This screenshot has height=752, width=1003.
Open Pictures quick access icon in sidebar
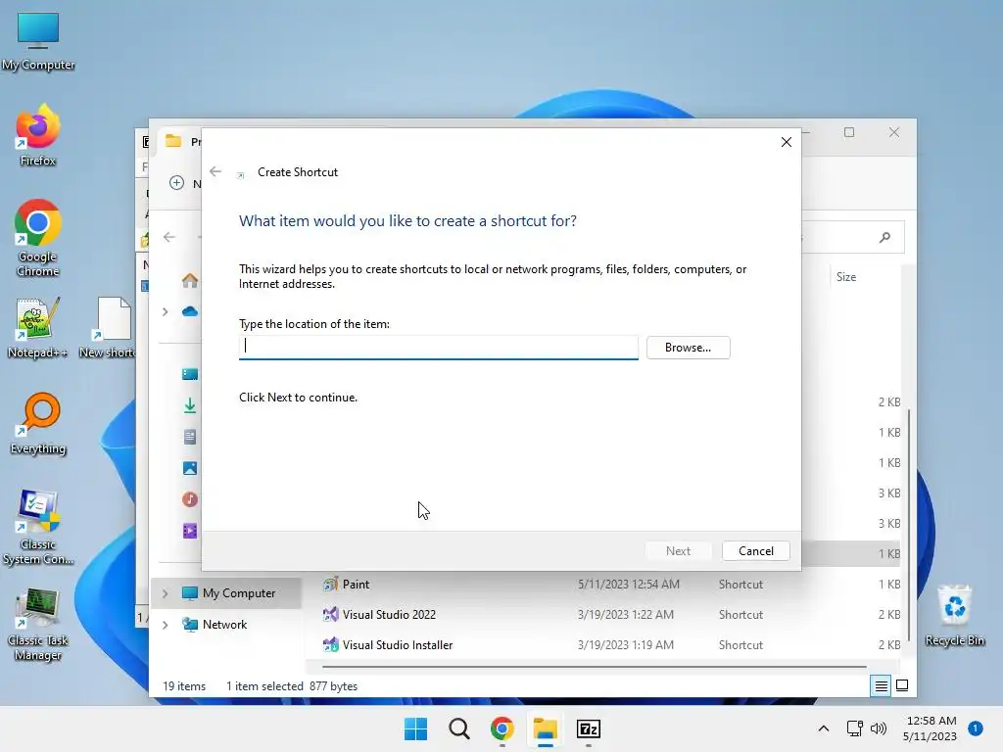(190, 468)
